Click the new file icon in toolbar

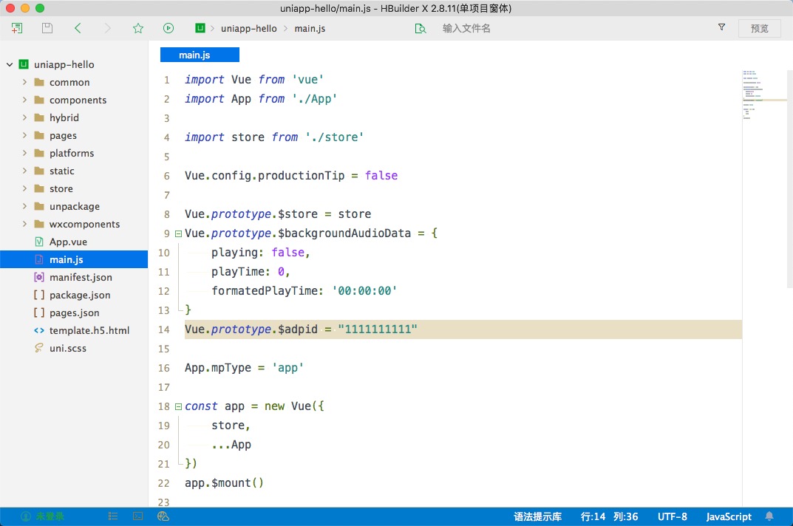point(17,28)
